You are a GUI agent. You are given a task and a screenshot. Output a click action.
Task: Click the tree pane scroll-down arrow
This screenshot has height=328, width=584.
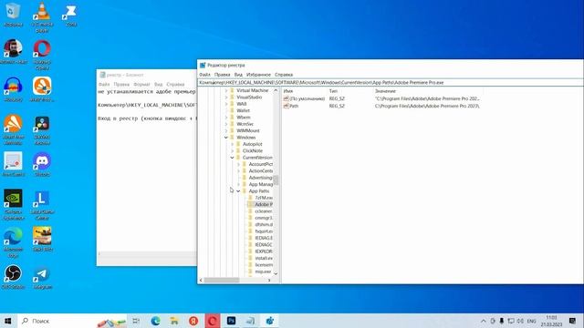pos(276,273)
